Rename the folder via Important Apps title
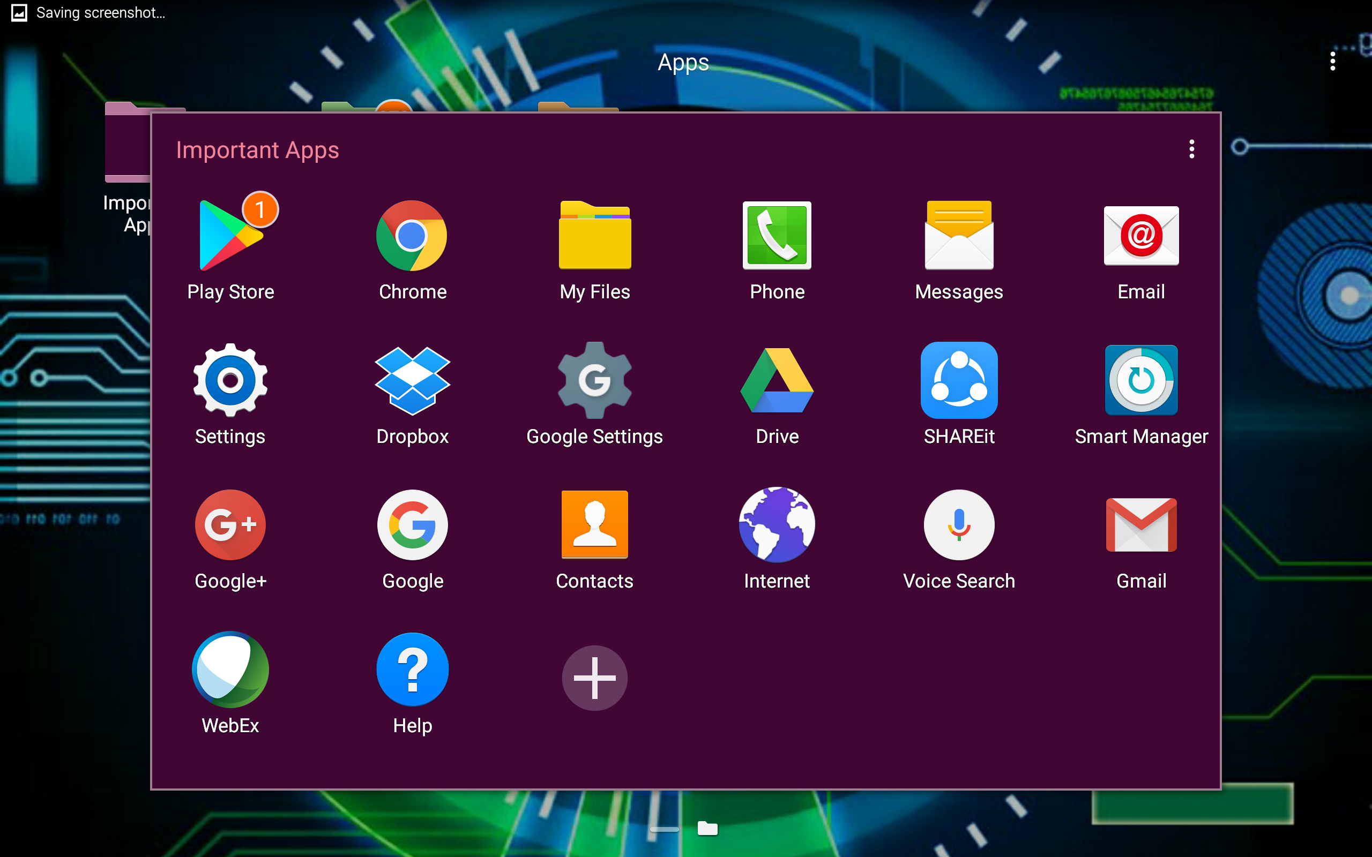This screenshot has height=857, width=1372. (x=257, y=150)
